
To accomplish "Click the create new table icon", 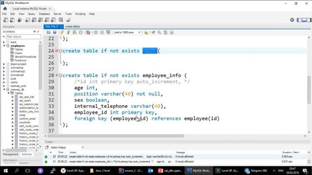I will pos(34,20).
